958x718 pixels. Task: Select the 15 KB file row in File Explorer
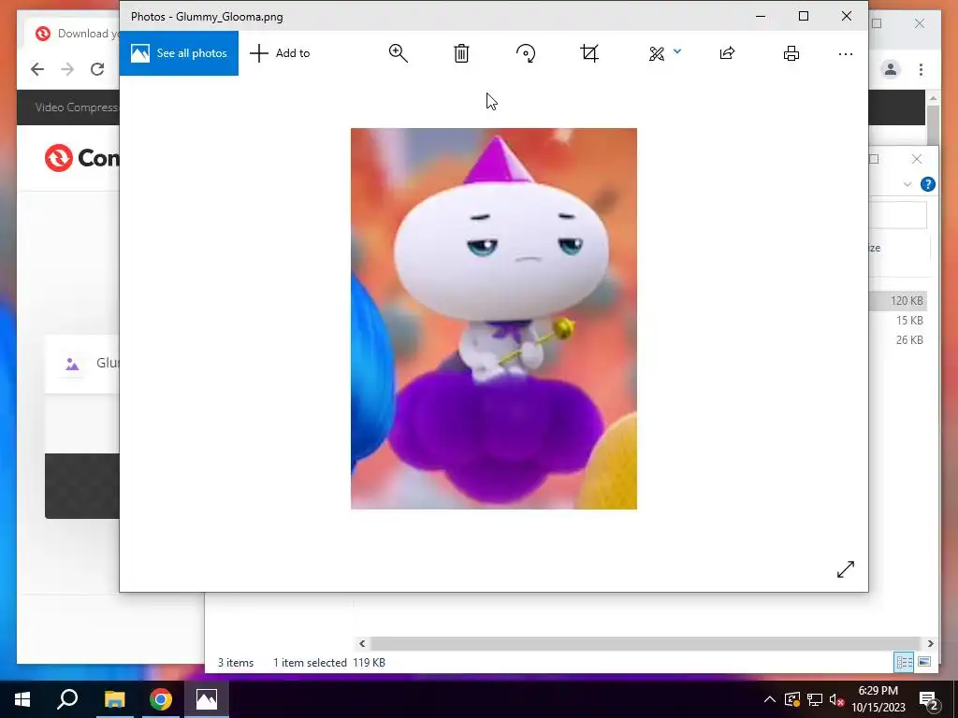click(898, 320)
